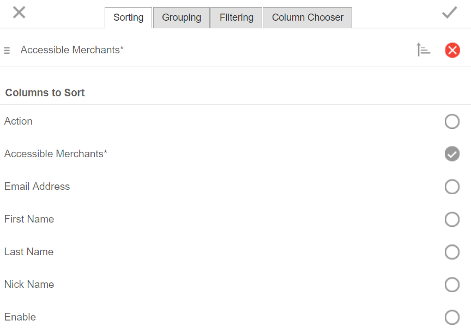Open the Column Chooser tab
471x333 pixels.
(307, 17)
